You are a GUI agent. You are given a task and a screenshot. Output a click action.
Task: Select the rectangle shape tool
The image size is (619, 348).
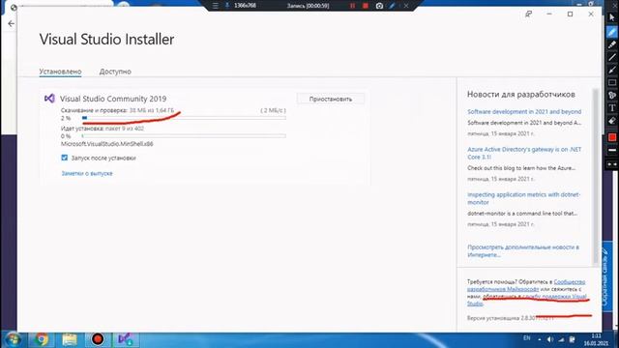click(x=612, y=83)
